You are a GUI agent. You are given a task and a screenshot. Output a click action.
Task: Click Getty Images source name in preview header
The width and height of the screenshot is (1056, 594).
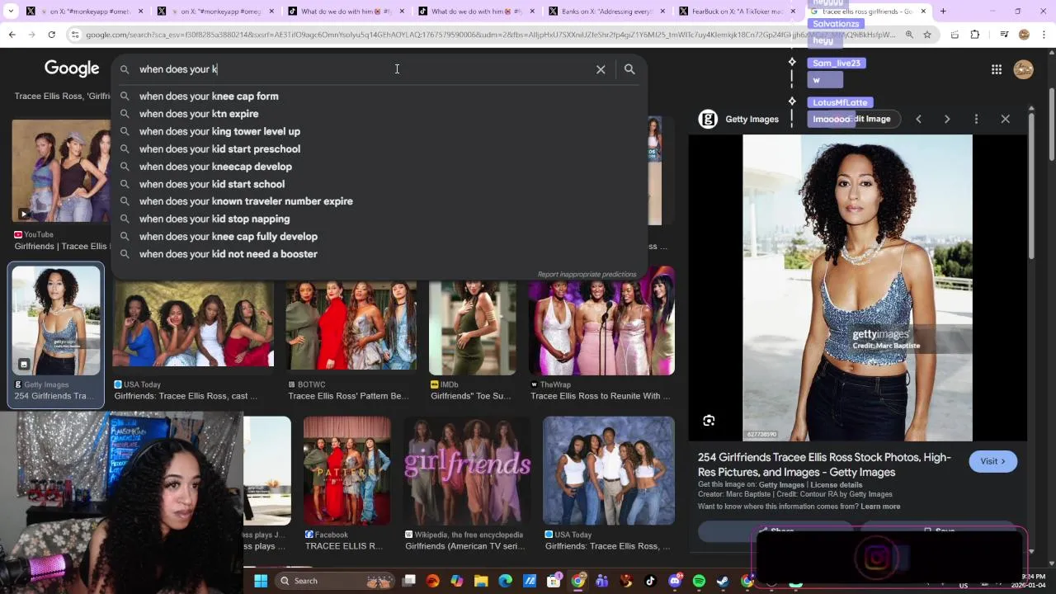[x=752, y=119]
